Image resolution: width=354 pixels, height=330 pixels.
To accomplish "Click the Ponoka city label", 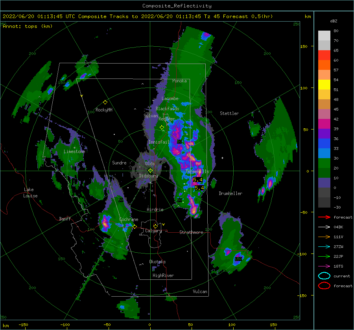I will pyautogui.click(x=179, y=81).
